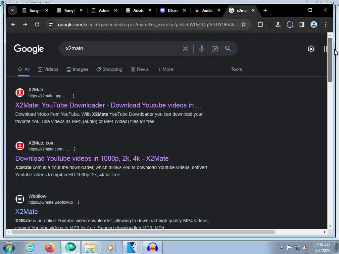Switch to News results
Viewport: 339px width, 254px height.
140,69
